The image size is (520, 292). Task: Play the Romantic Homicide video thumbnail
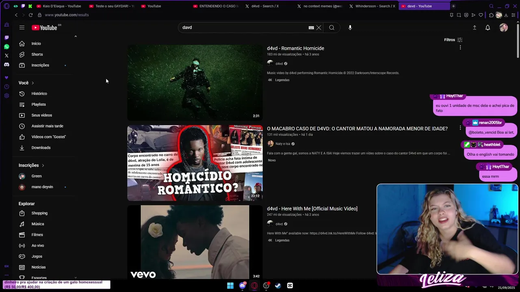[x=195, y=82]
